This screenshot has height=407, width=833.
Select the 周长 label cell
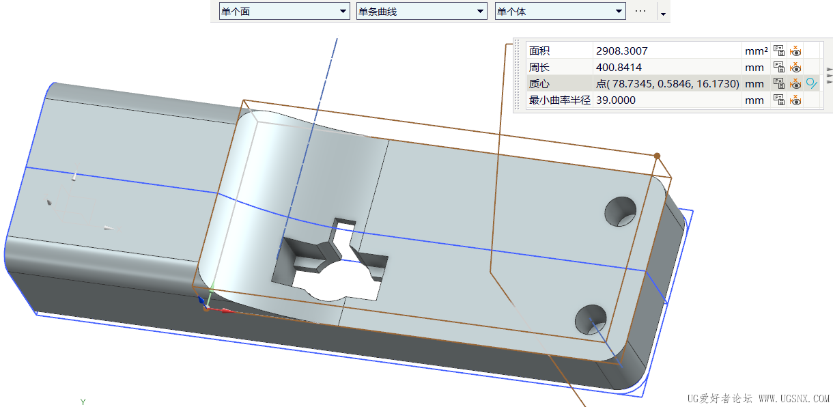coord(560,67)
